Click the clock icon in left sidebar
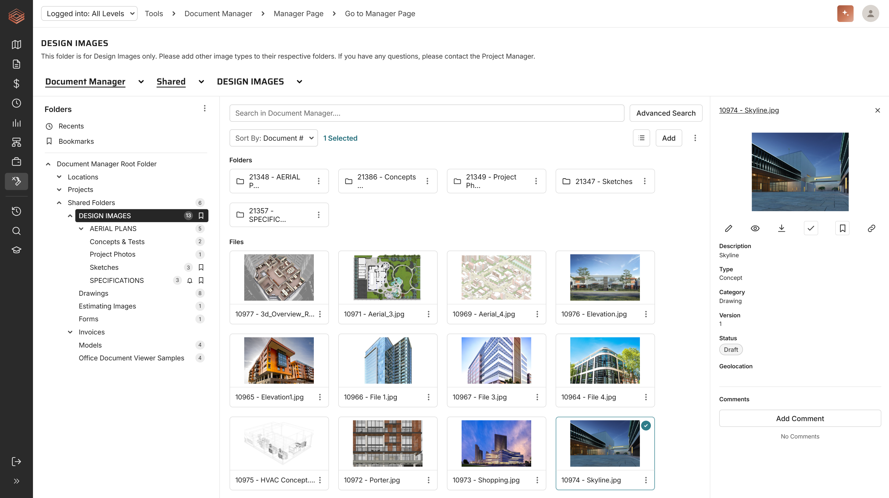This screenshot has width=889, height=498. click(x=16, y=103)
